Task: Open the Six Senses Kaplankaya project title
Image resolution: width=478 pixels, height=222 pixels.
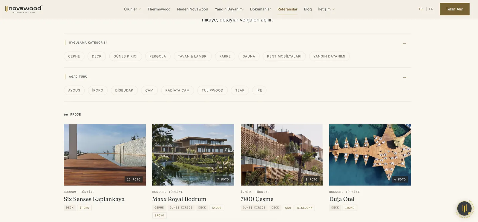Action: (x=94, y=199)
